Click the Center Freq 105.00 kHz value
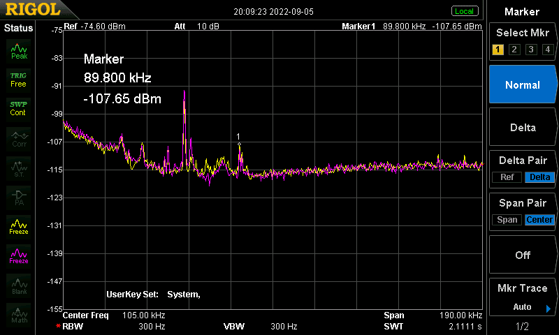Viewport: 559px width, 335px height. tap(144, 315)
